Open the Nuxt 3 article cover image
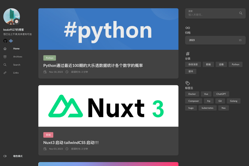This screenshot has height=166, width=249. click(108, 106)
